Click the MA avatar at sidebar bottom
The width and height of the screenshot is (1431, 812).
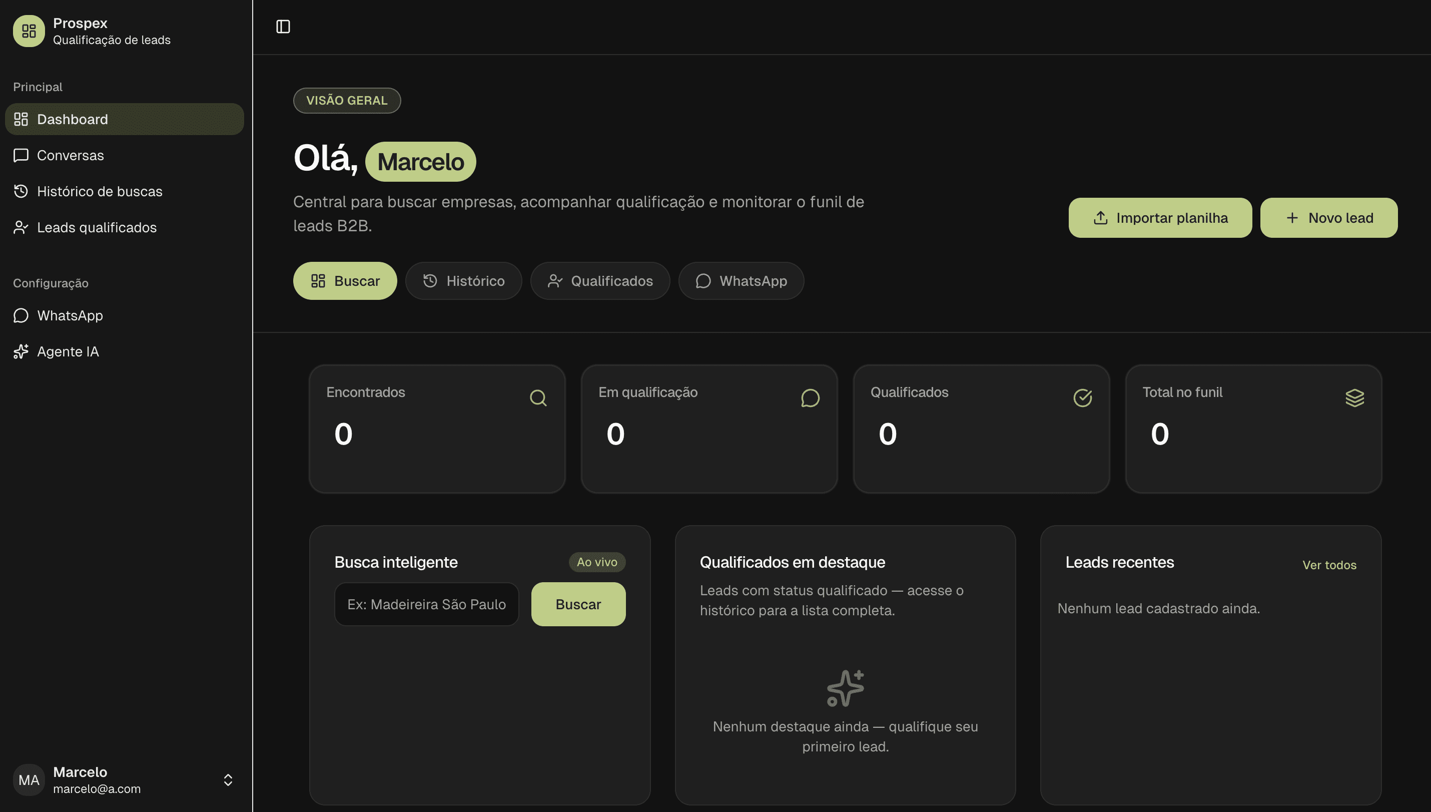click(29, 779)
